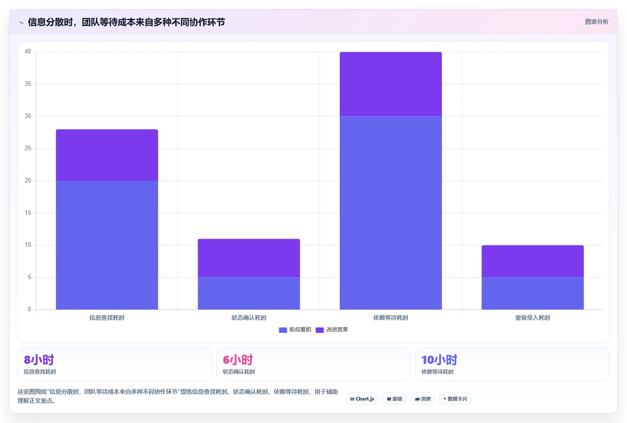This screenshot has width=627, height=423.
Task: Click the 数据卡片 tag pill
Action: click(x=455, y=399)
